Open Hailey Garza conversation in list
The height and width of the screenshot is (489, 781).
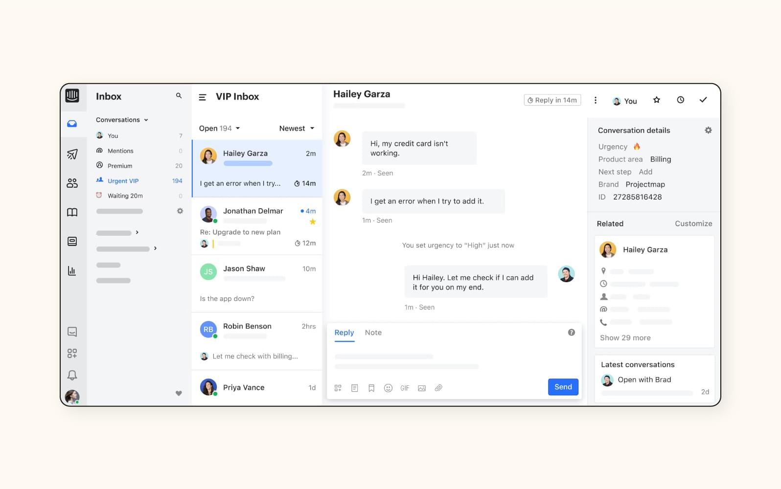pyautogui.click(x=257, y=169)
